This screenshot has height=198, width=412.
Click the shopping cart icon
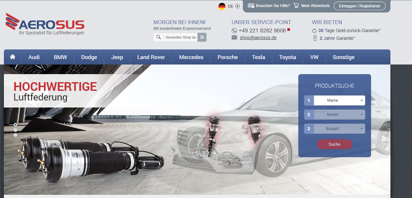(296, 6)
